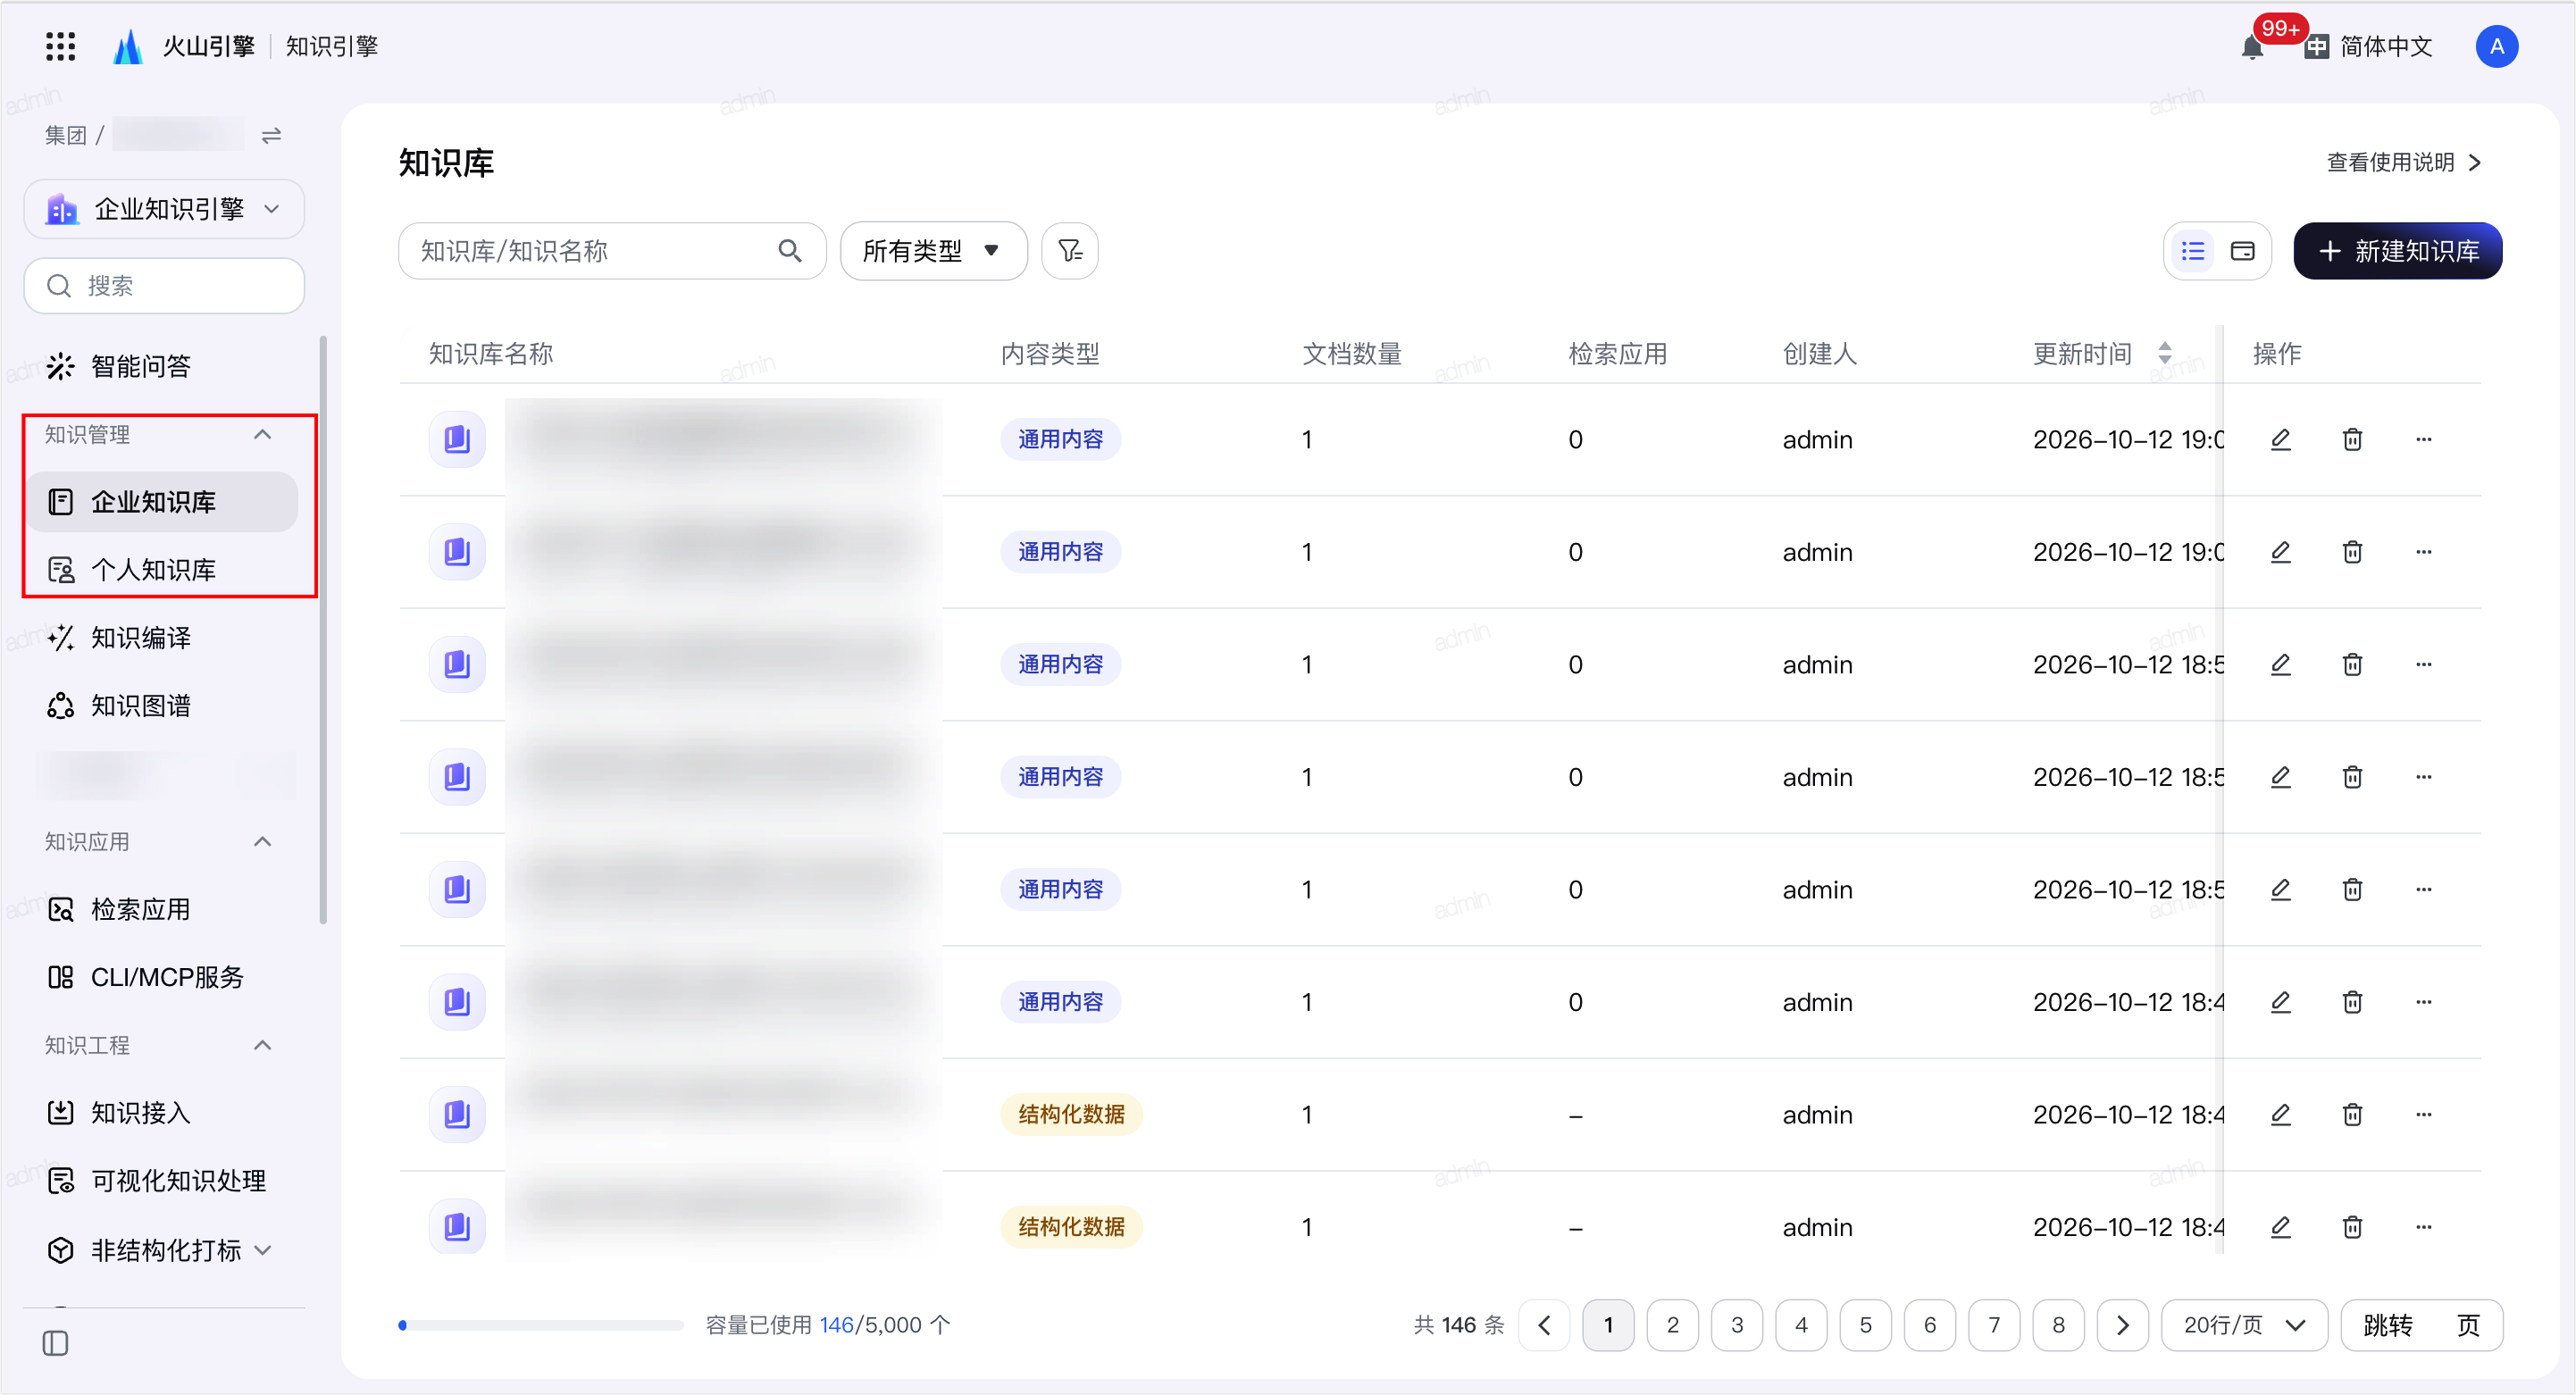This screenshot has height=1395, width=2576.
Task: Open the app launcher grid icon
Action: pos(61,46)
